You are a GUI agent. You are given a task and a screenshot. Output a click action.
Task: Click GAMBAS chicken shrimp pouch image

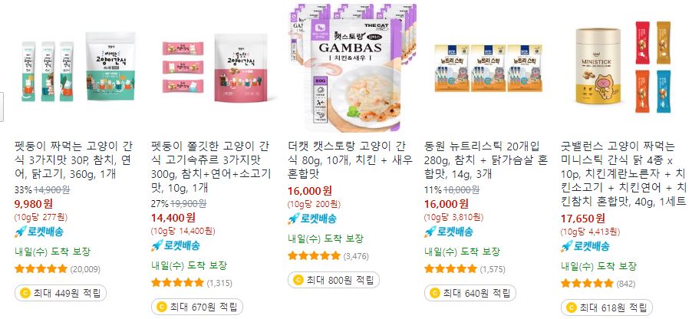[352, 67]
